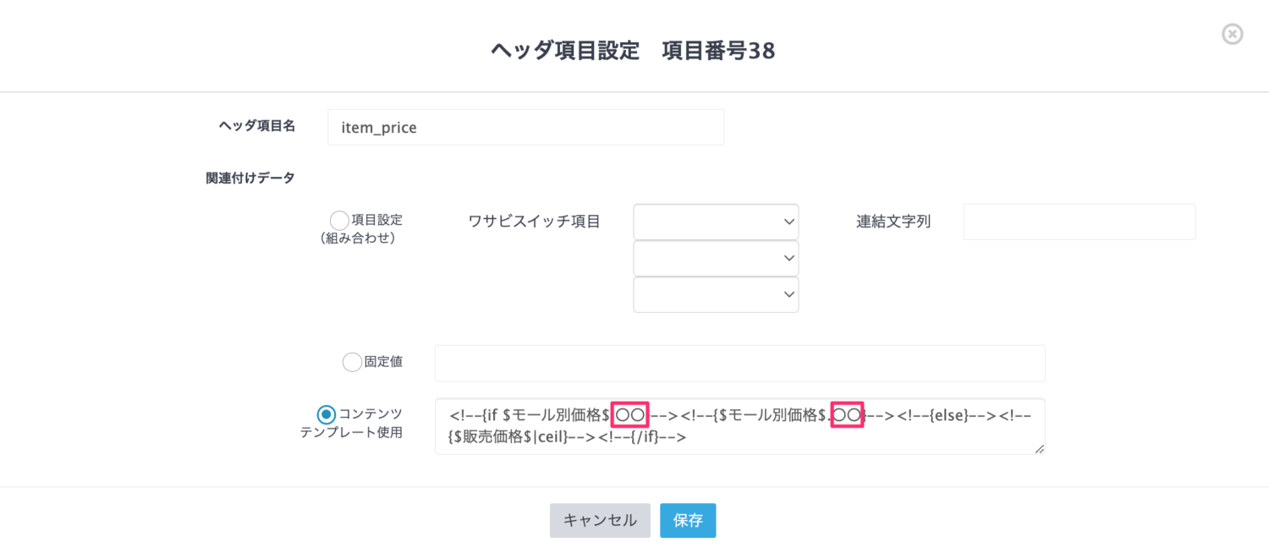Focus the ヘッダ項目名 field with item_price
Viewport: 1269px width, 548px height.
tap(525, 127)
